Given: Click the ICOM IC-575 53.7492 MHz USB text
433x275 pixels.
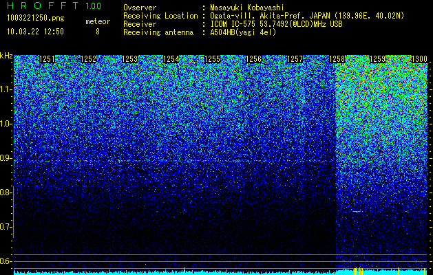Looking at the screenshot, I should (x=276, y=24).
